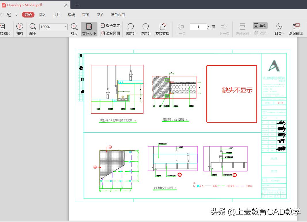Toggle 单页 single page view
307x222 pixels.
point(260,25)
